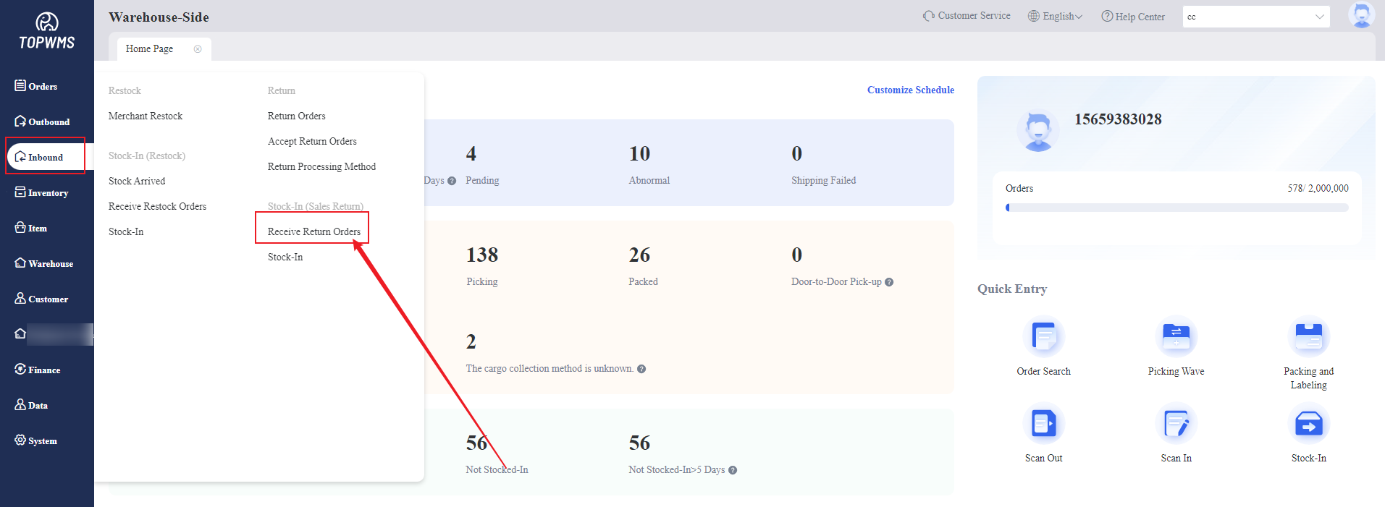Click the Stock-In quick entry icon

click(1308, 424)
